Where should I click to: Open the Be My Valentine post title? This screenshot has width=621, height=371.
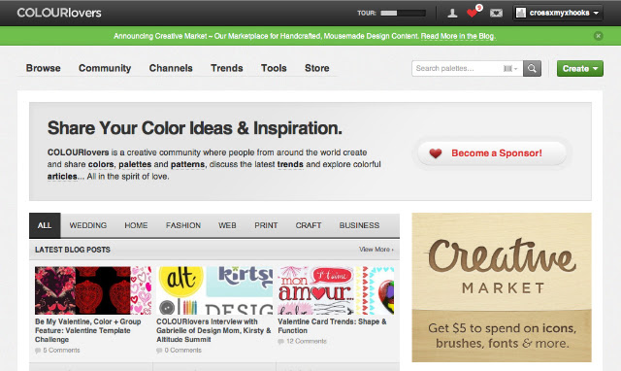coord(88,330)
